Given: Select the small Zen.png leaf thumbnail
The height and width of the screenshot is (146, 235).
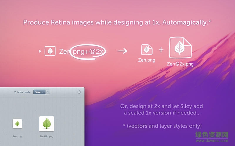Looking at the screenshot, I should point(17,124).
